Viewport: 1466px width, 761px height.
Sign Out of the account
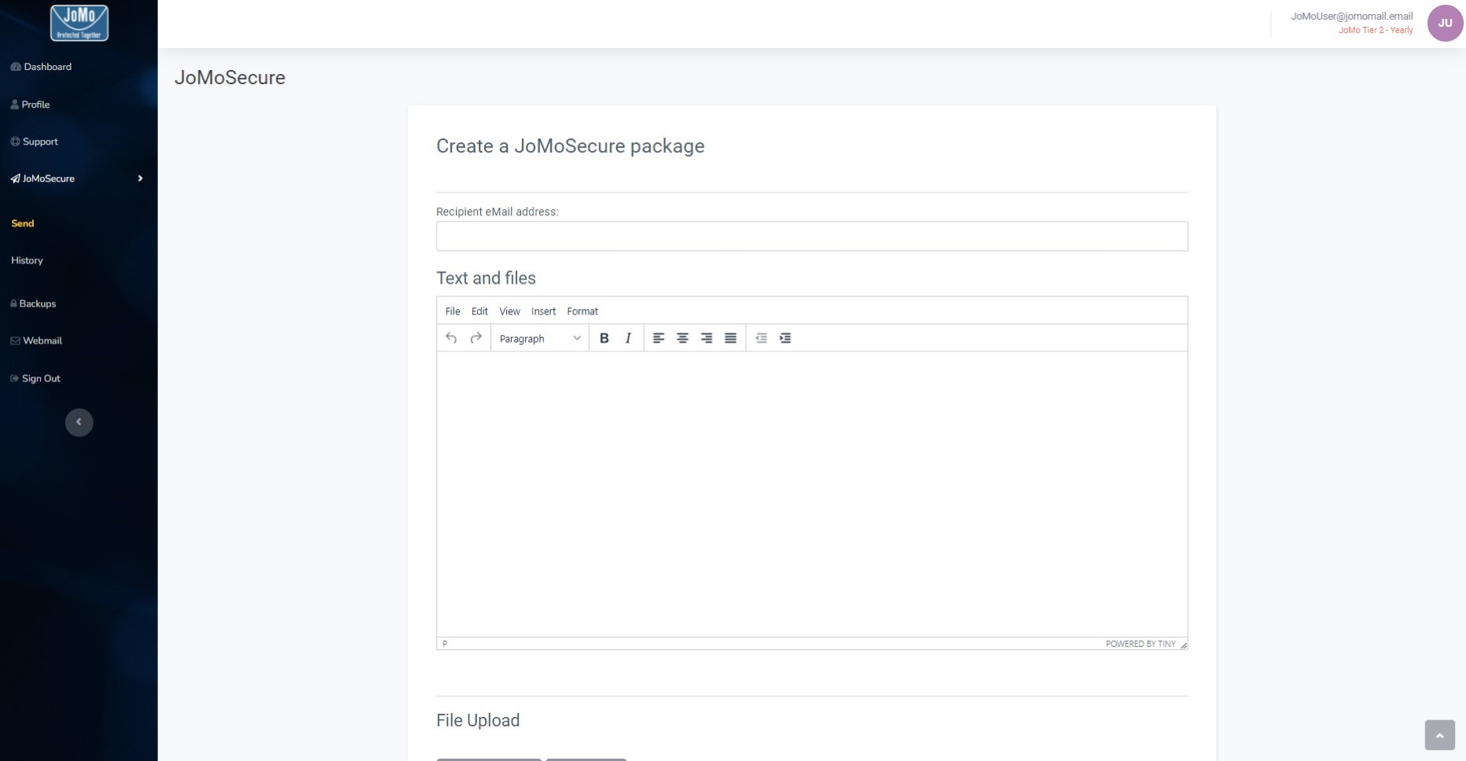[x=35, y=378]
